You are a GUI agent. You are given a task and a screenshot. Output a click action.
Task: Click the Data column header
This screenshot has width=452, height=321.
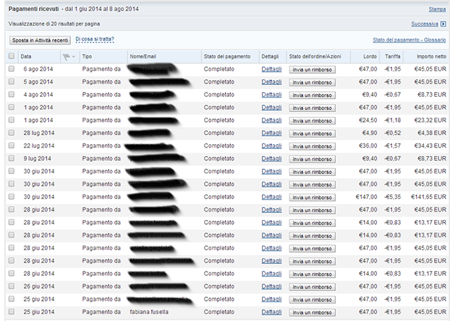pos(26,56)
